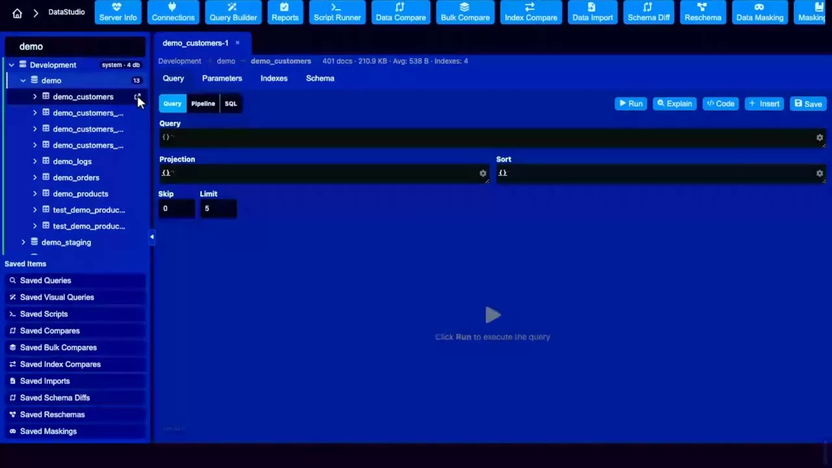Focus the Projection input field
The image size is (832, 468).
click(324, 173)
